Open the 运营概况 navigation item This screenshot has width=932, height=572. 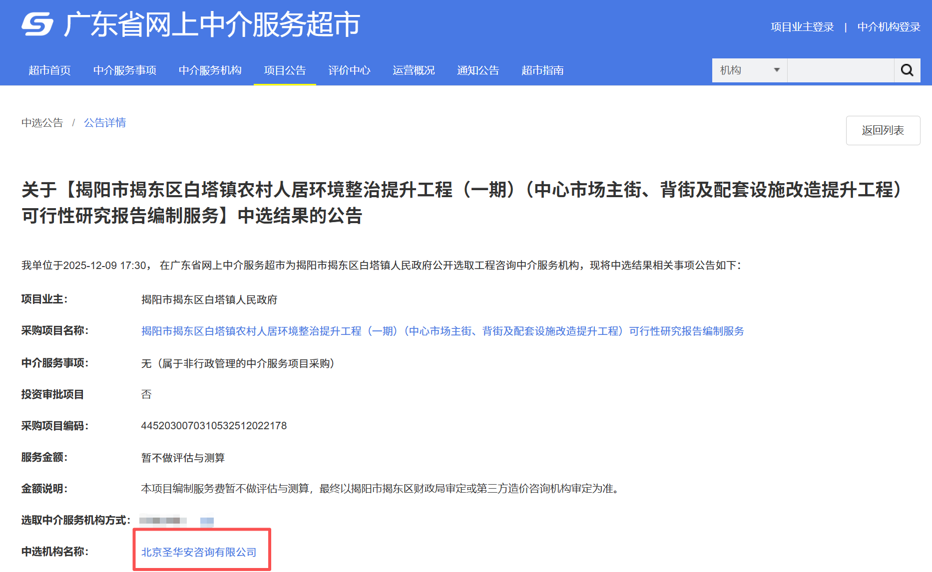[414, 70]
